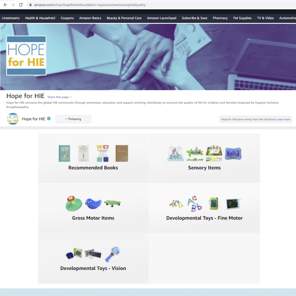The image size is (296, 296).
Task: Open the Automotive nav item
Action: tap(288, 18)
